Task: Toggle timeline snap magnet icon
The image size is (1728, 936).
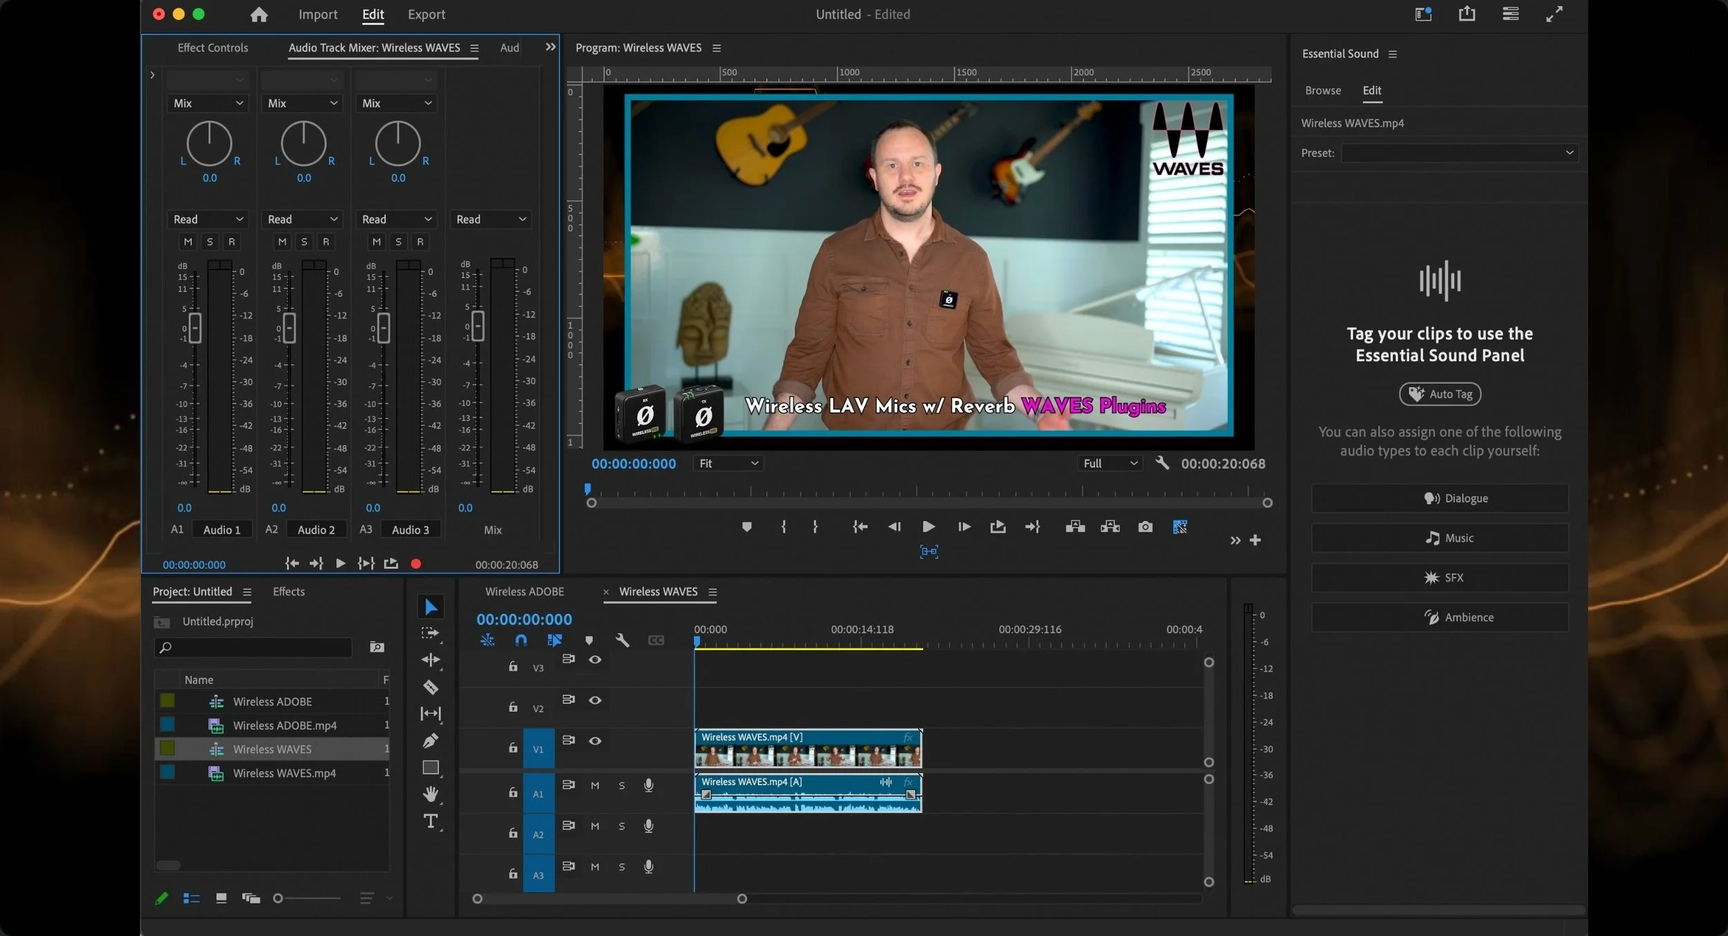Action: 521,641
